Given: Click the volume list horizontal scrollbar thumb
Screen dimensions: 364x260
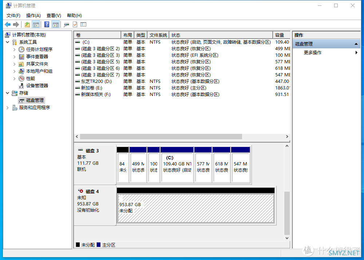Looking at the screenshot, I should [161, 137].
